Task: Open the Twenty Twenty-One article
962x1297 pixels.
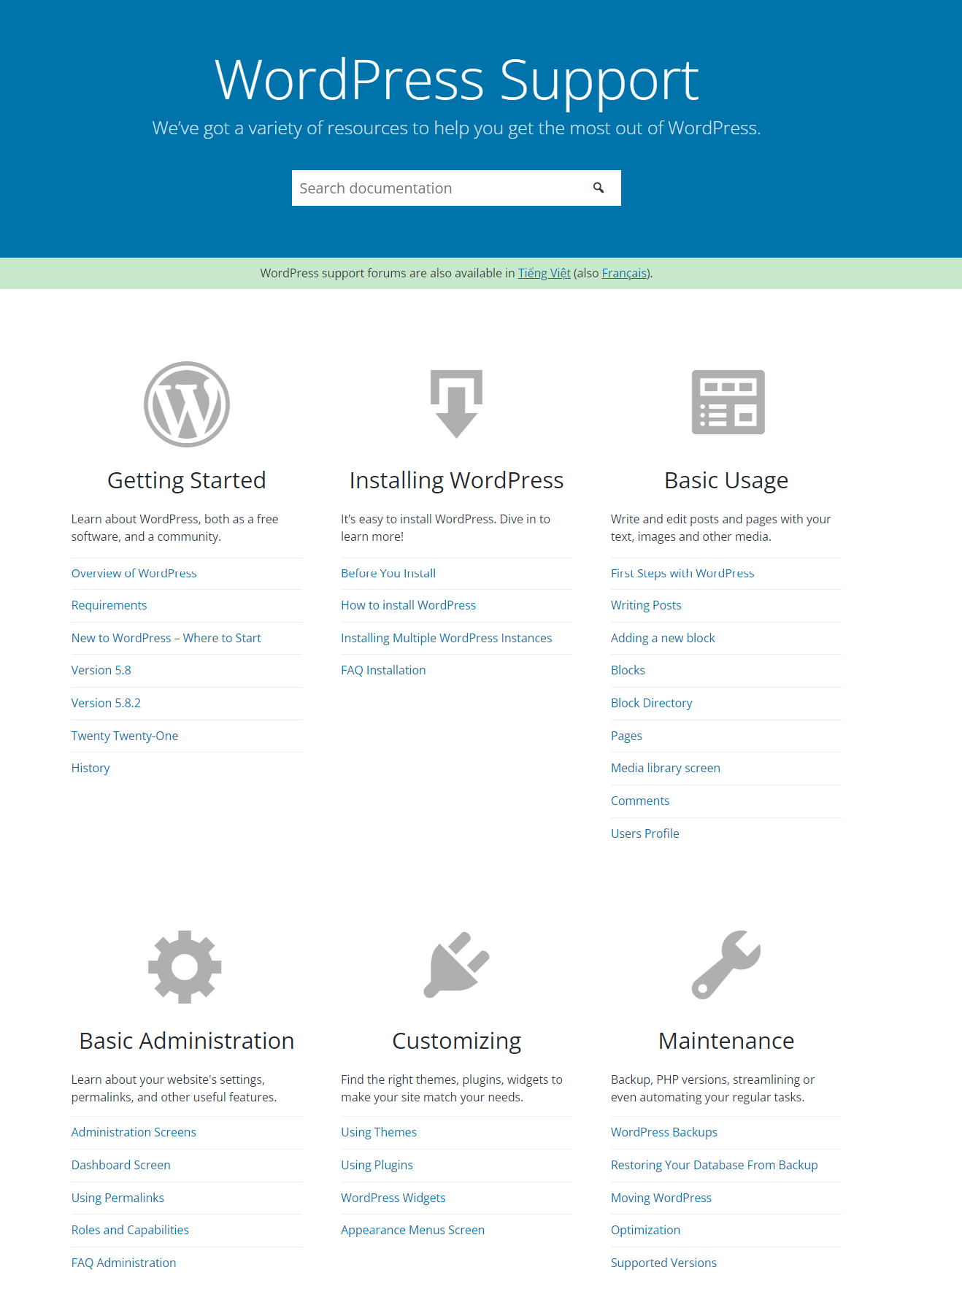Action: [x=124, y=736]
